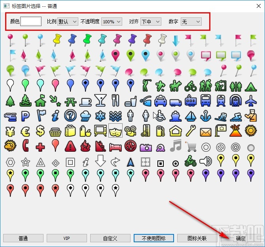Select the question mark circle icon
The image size is (265, 247).
(x=70, y=116)
